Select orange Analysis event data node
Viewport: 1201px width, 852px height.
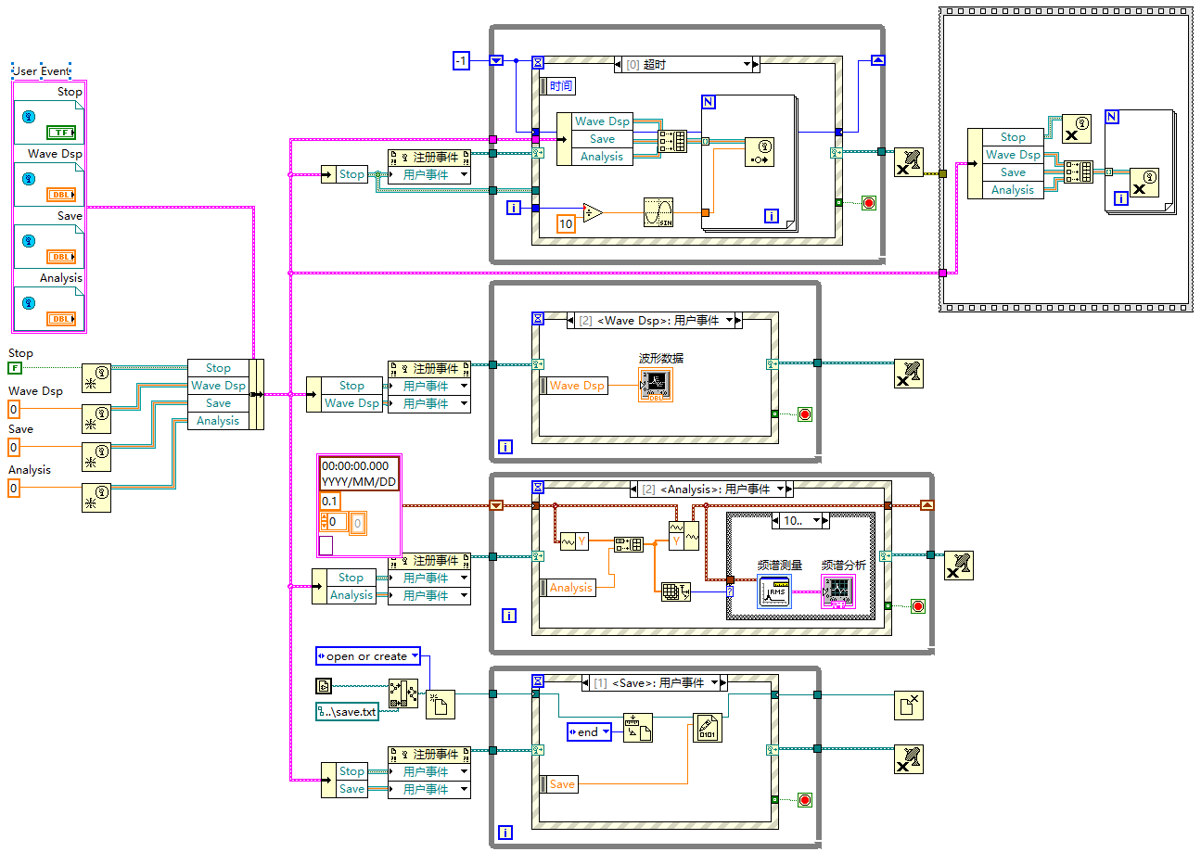(x=567, y=588)
